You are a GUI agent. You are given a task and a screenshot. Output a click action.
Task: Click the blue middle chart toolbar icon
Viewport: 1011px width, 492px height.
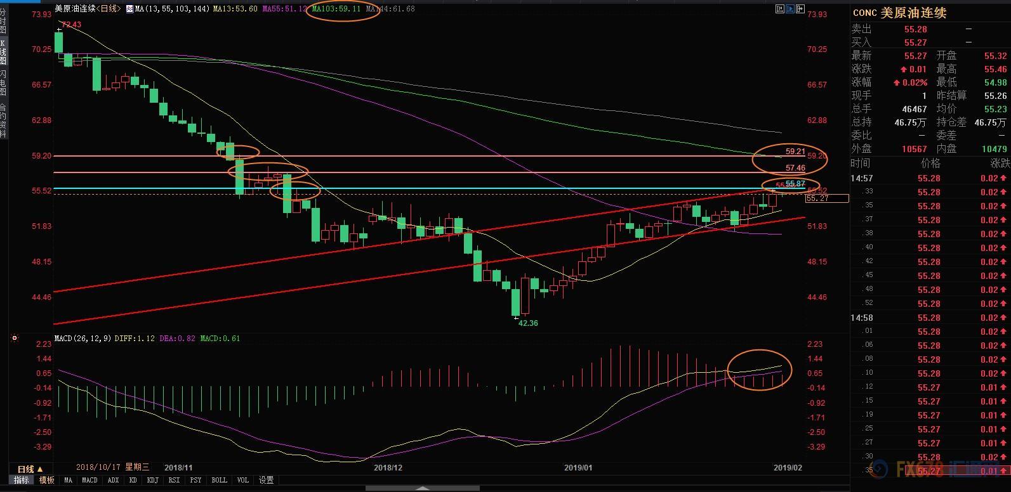[791, 9]
